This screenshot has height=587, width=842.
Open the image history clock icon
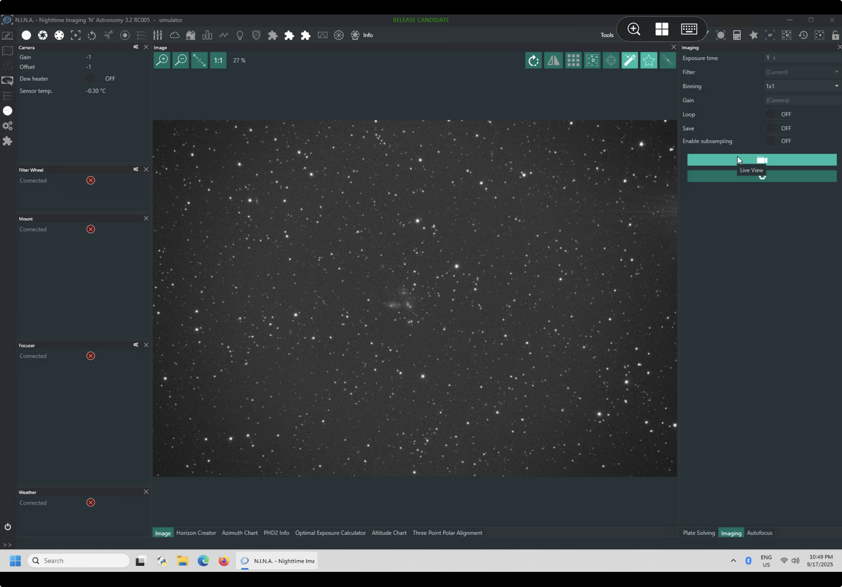point(803,35)
